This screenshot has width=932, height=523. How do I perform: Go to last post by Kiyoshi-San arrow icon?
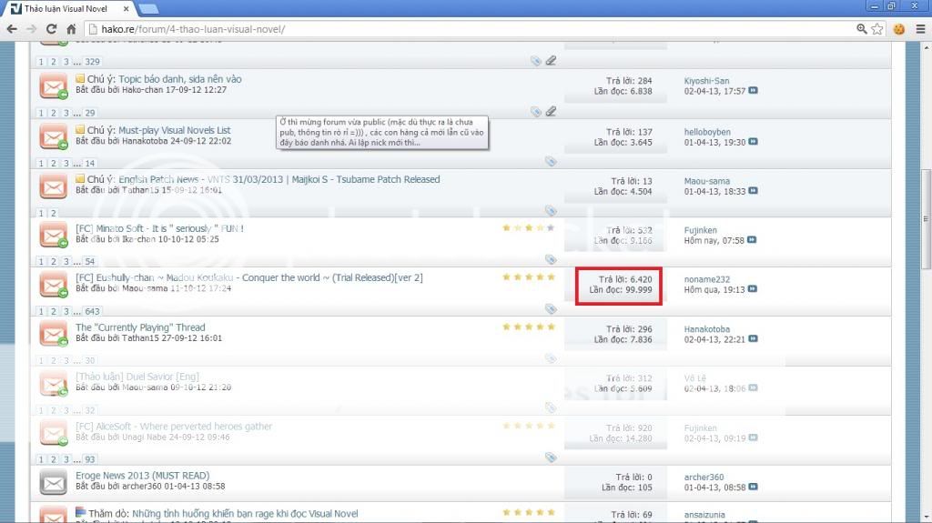(753, 91)
